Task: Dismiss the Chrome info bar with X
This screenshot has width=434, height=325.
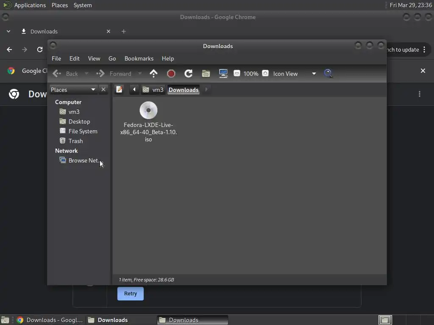Action: click(423, 71)
